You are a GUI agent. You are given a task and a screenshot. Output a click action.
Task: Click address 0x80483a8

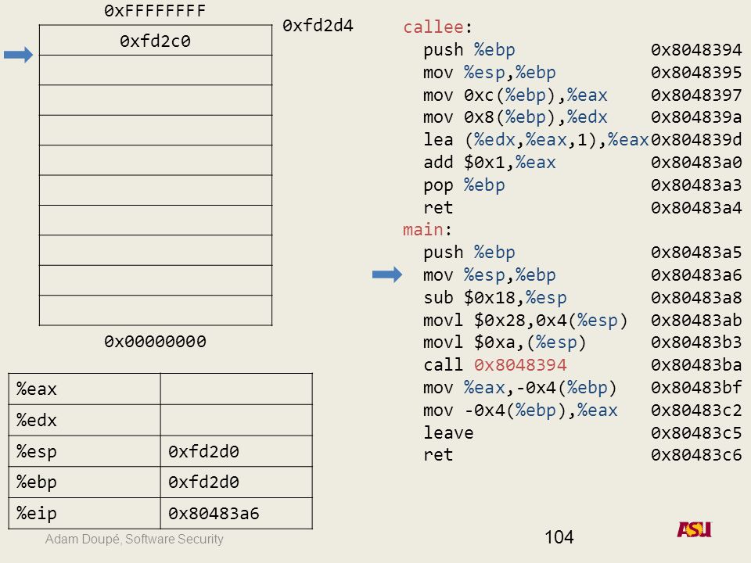tap(696, 298)
